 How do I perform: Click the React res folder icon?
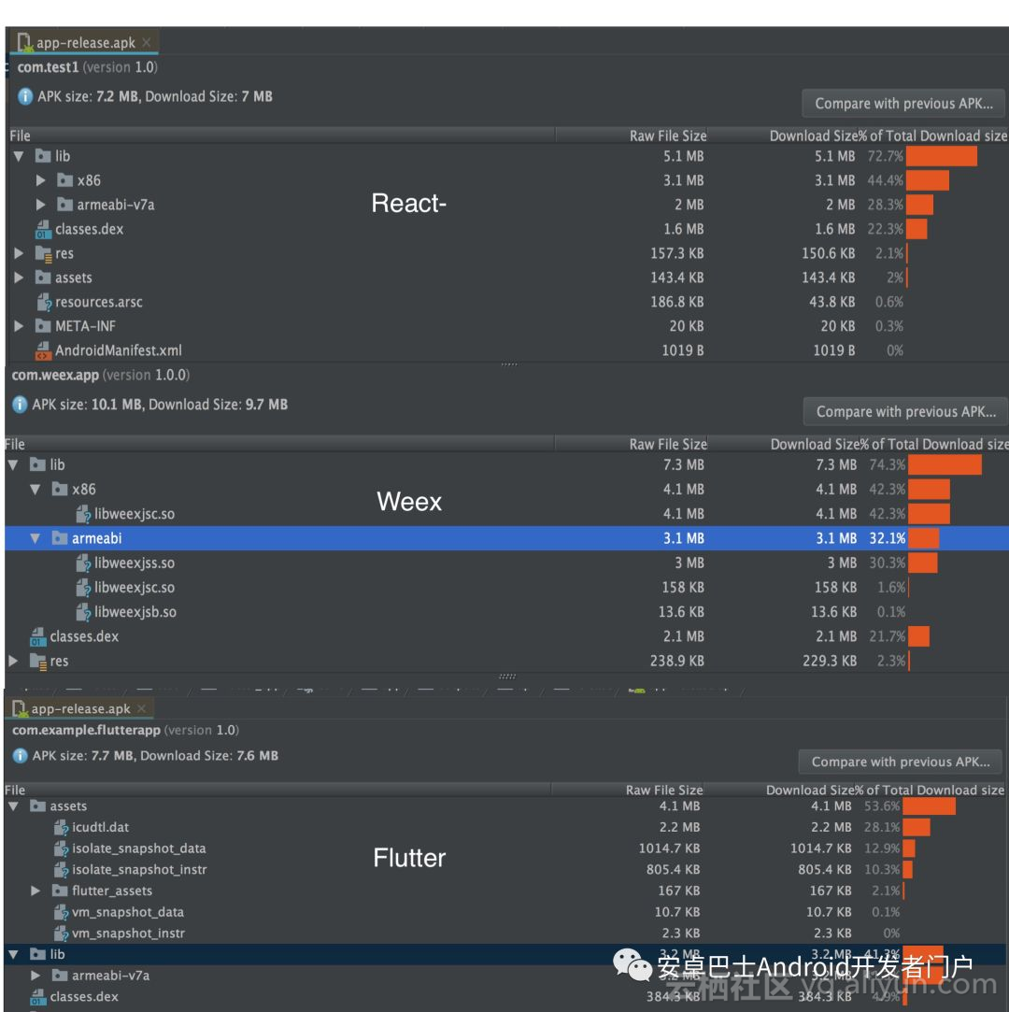click(x=43, y=253)
